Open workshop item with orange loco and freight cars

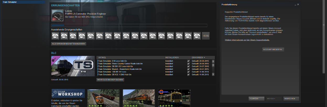(103, 98)
